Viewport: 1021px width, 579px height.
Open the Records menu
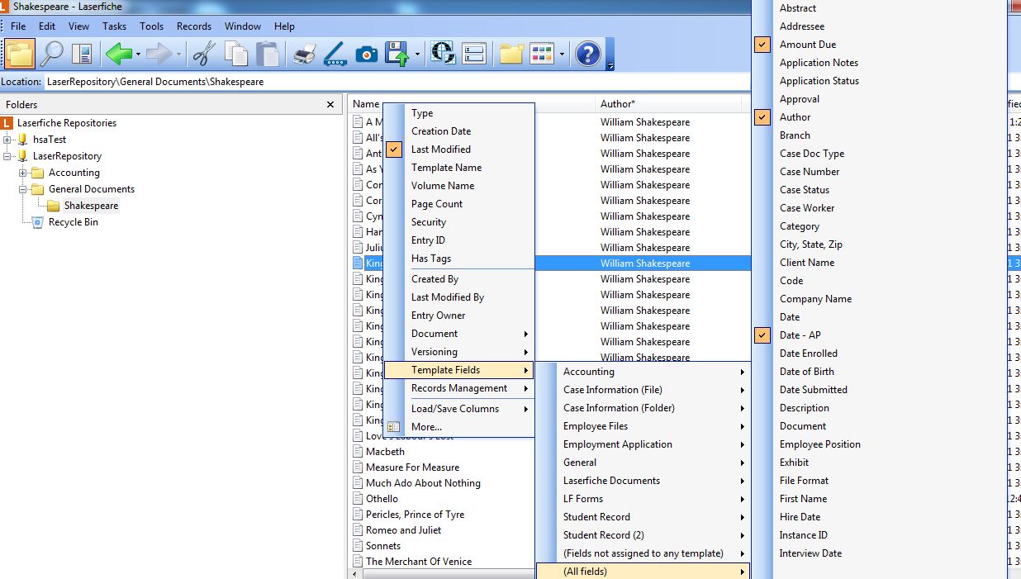194,26
